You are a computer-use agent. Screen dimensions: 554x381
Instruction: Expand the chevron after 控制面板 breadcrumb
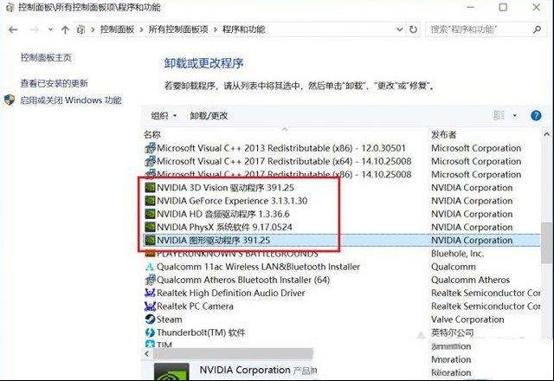coord(141,29)
